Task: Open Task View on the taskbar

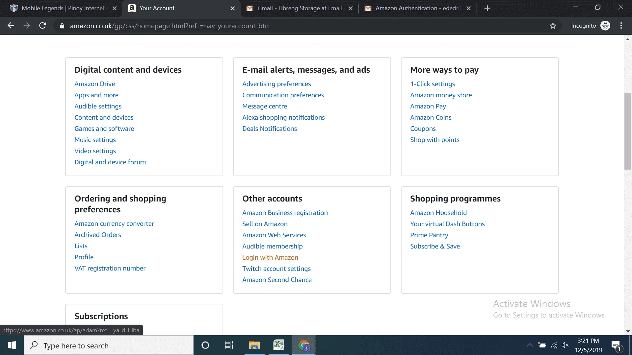Action: [x=229, y=345]
